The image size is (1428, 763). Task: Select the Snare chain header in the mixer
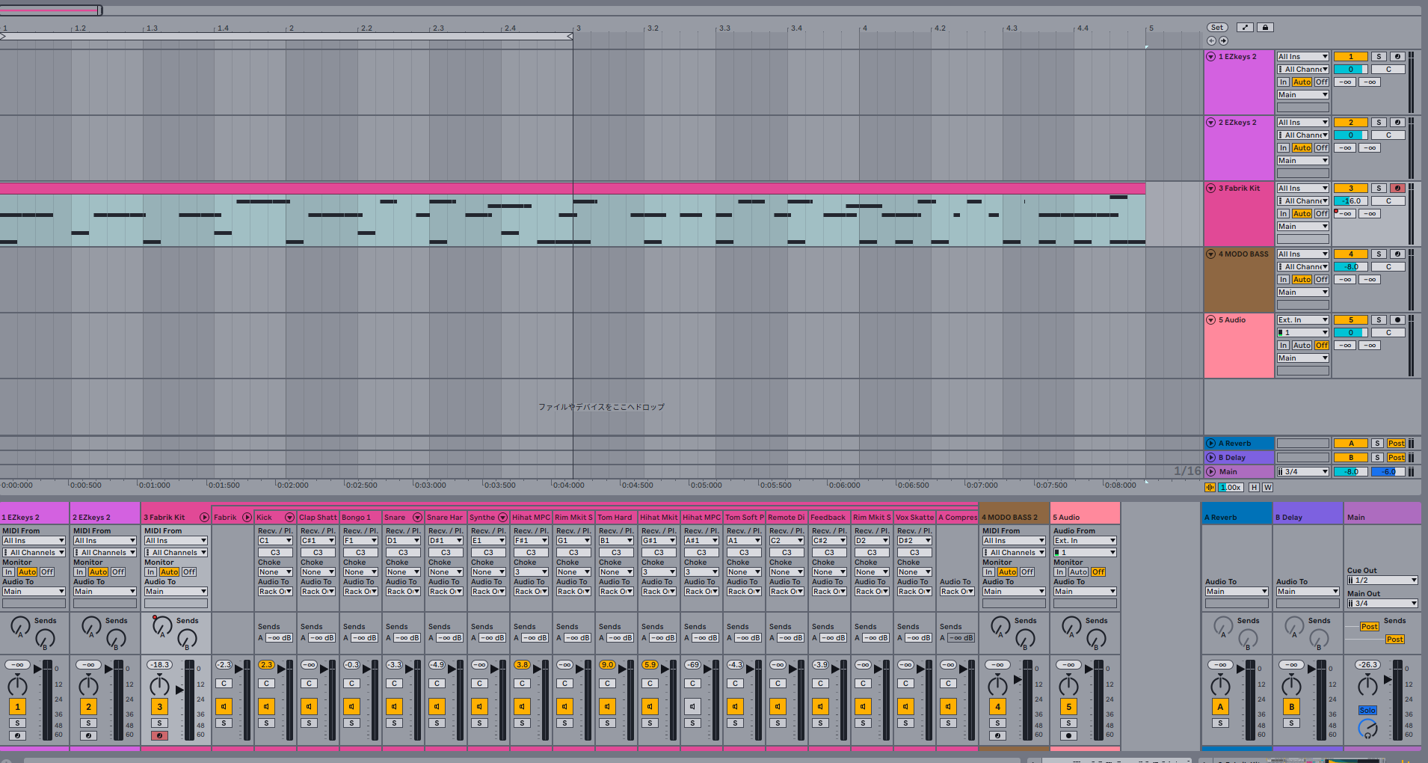pos(396,517)
